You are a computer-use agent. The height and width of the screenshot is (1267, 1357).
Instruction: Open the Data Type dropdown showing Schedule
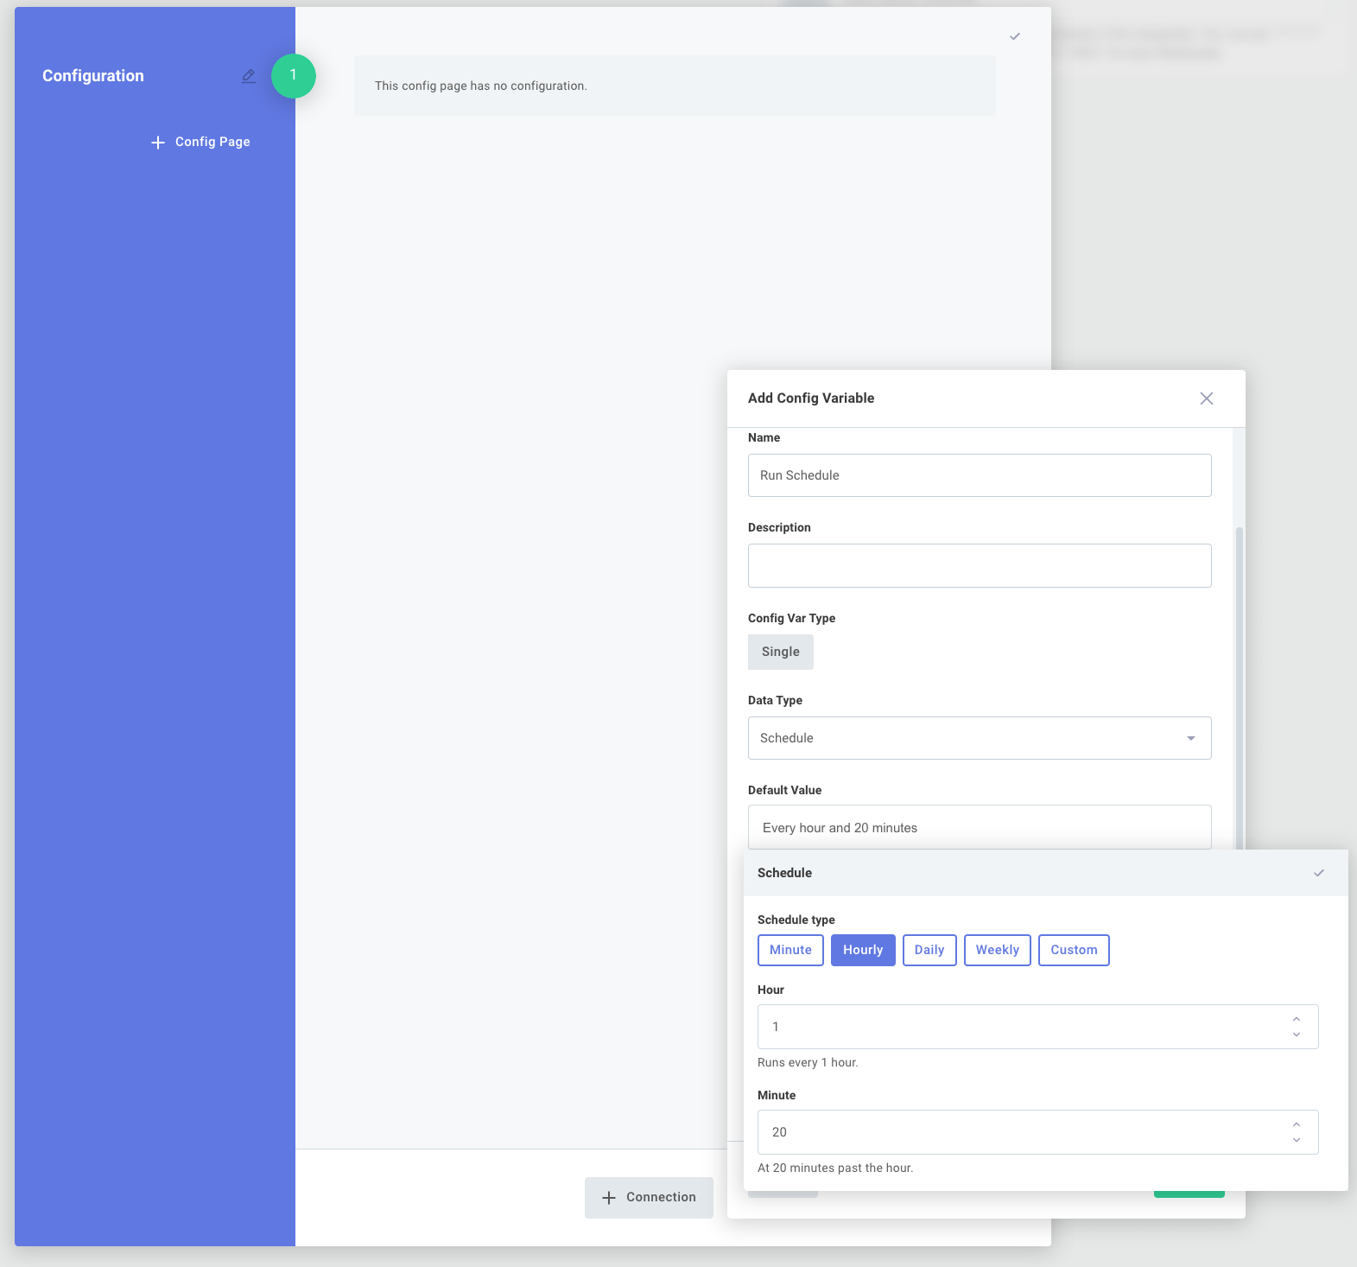(x=980, y=738)
